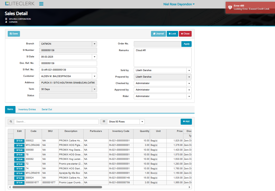275x191 pixels.
Task: Click the Journal button
Action: pyautogui.click(x=158, y=34)
